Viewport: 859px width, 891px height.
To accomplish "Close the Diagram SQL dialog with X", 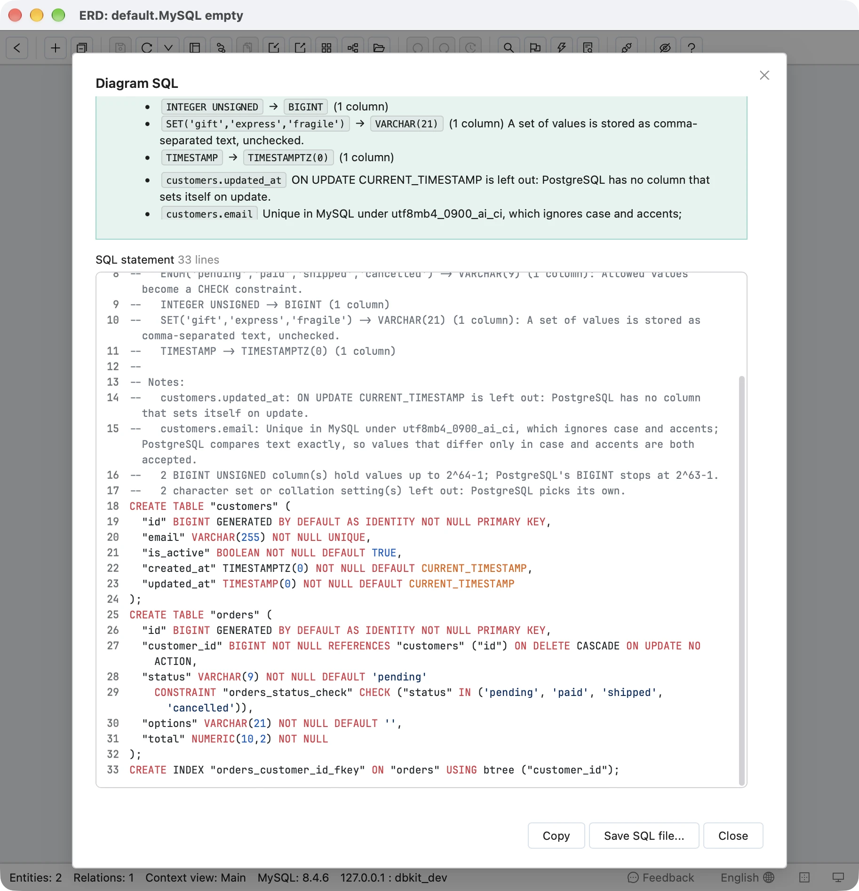I will pos(764,75).
